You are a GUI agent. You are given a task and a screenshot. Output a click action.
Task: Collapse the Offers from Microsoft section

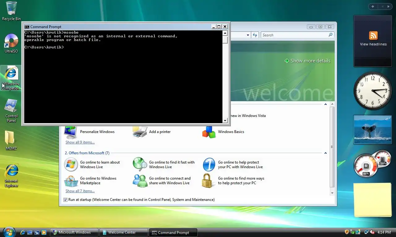click(325, 153)
